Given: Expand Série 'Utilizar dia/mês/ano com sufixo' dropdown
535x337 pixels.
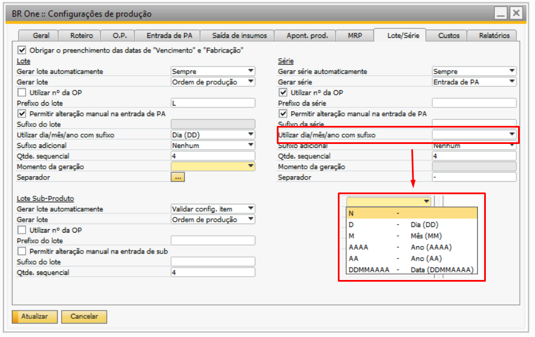Looking at the screenshot, I should point(511,135).
